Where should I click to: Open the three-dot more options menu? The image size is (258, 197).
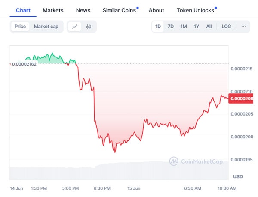(x=244, y=27)
